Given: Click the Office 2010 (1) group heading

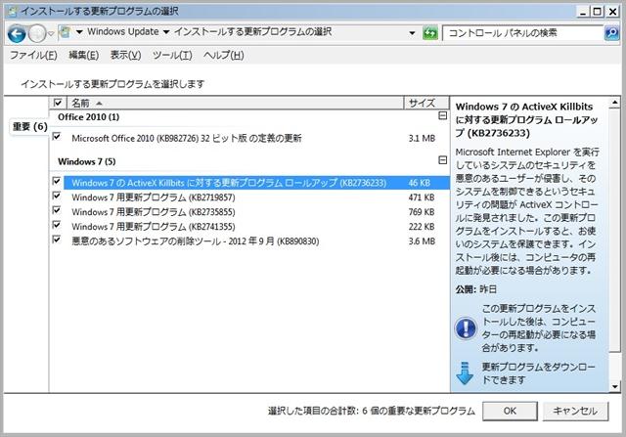Looking at the screenshot, I should point(89,117).
